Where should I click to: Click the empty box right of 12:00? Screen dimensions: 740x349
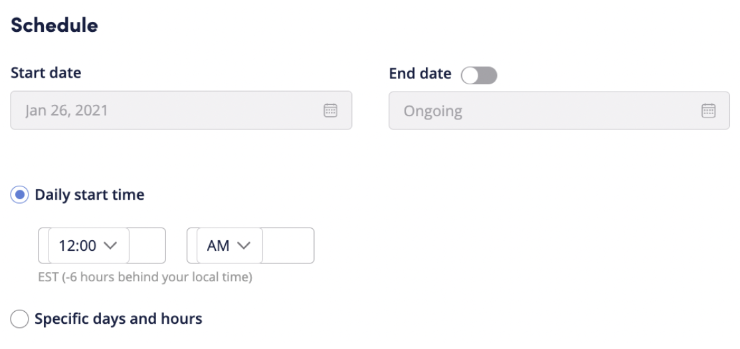(147, 245)
